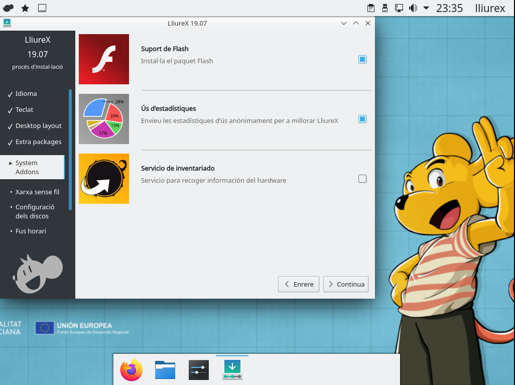The height and width of the screenshot is (385, 515).
Task: Click the installer window title bar icon
Action: [x=7, y=23]
